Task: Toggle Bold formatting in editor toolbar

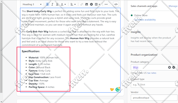Action: 47,4
